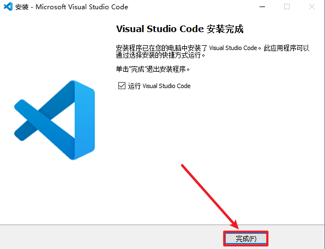Click the paragraph starting with '安装程序已在您的电脑中安装了'
This screenshot has width=325, height=249.
(x=213, y=52)
